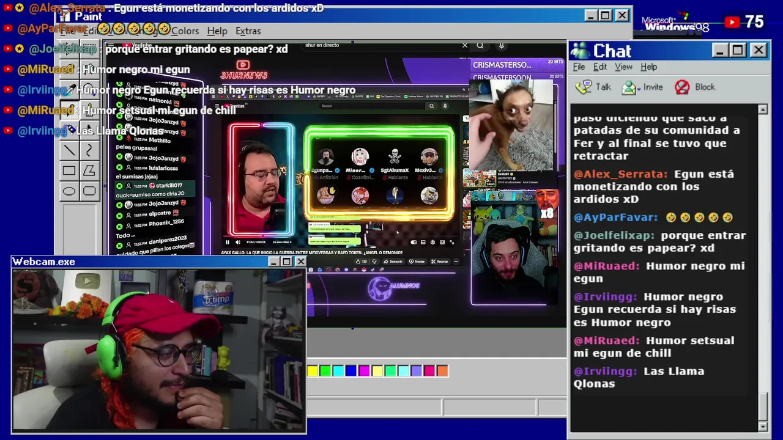
Task: Open the Extras menu in Paint
Action: (248, 31)
